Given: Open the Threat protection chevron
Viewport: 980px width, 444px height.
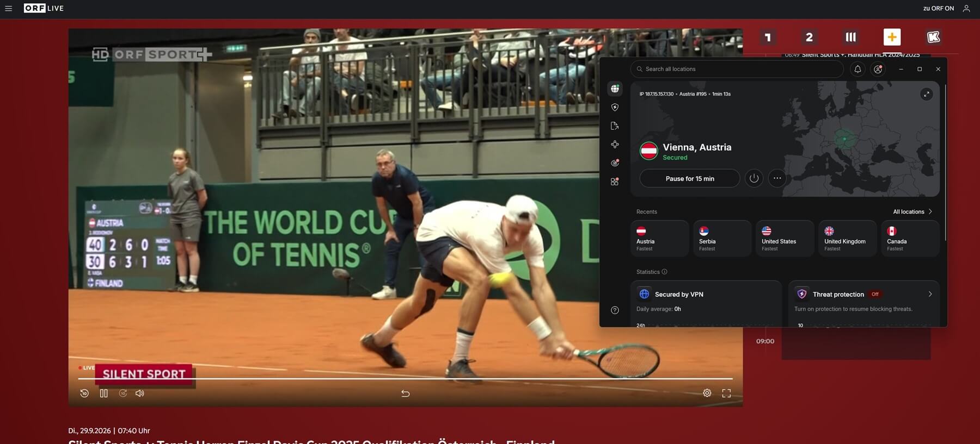Looking at the screenshot, I should [x=930, y=294].
